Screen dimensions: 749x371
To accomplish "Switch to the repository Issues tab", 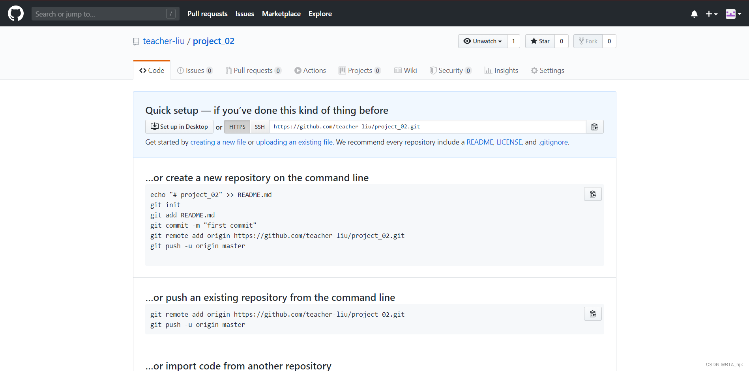I will pos(195,70).
